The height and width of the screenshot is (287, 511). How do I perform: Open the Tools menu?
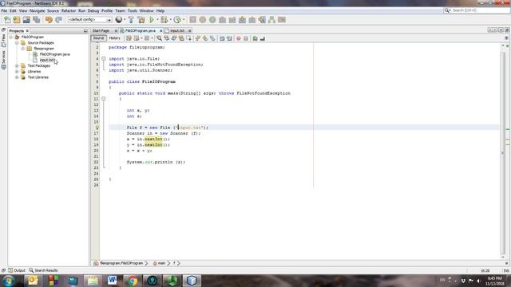[132, 10]
